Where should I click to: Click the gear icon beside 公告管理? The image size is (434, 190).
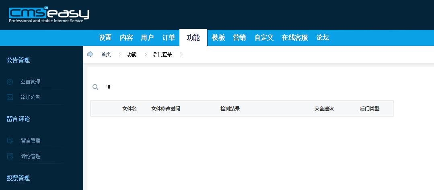pyautogui.click(x=10, y=82)
